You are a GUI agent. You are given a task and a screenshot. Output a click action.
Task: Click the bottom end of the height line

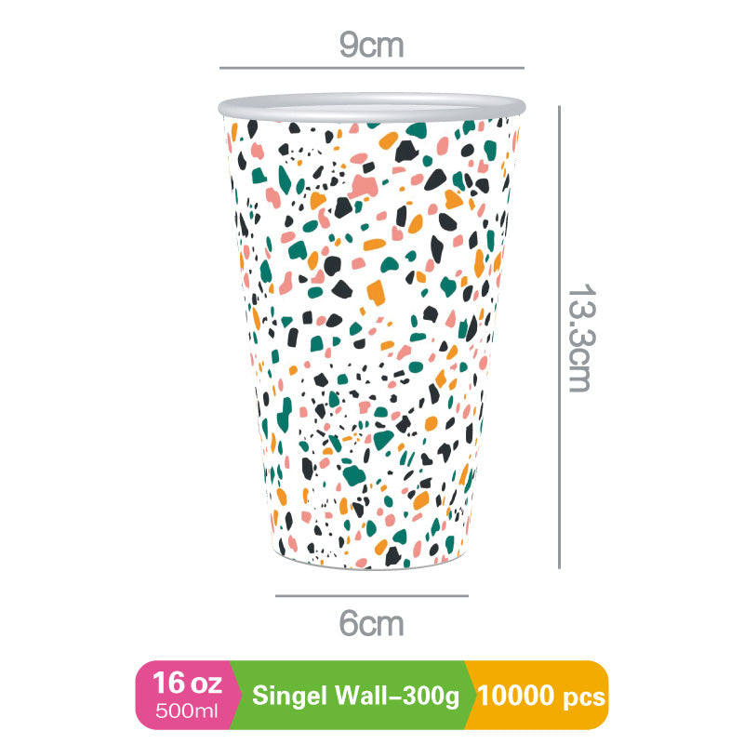pyautogui.click(x=559, y=566)
